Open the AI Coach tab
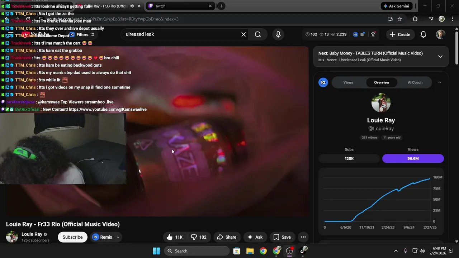This screenshot has width=459, height=258. coord(415,82)
